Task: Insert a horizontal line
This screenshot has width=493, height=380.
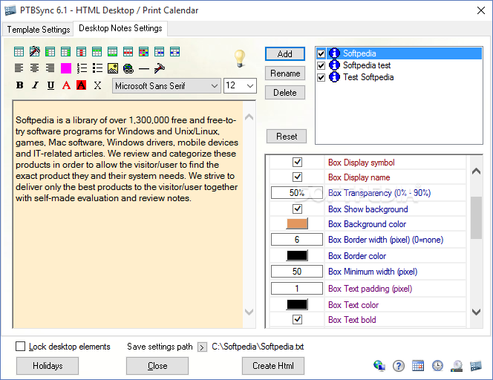Action: [144, 68]
